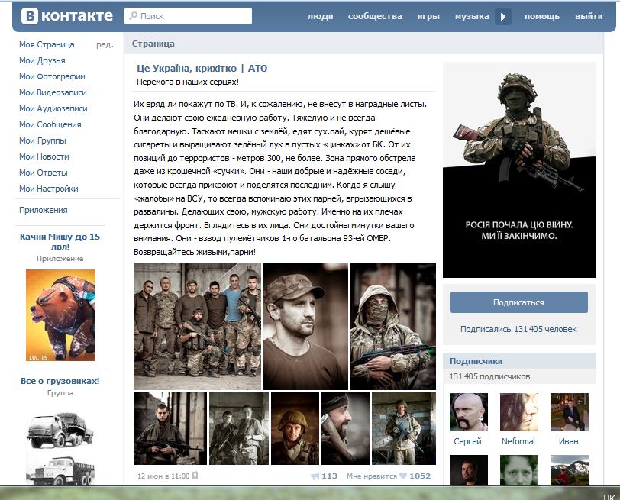Open Мои Сообщения in the sidebar
This screenshot has width=620, height=500.
pyautogui.click(x=50, y=124)
